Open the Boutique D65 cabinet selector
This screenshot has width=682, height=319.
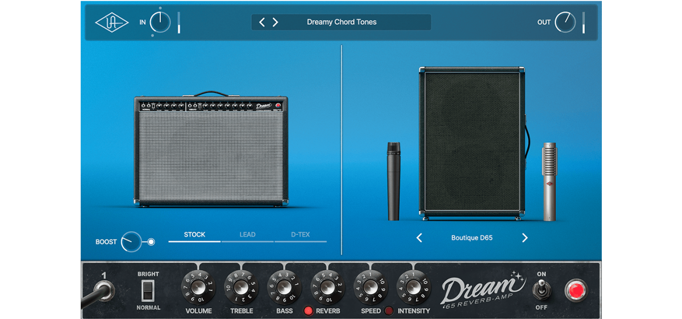[x=472, y=238]
